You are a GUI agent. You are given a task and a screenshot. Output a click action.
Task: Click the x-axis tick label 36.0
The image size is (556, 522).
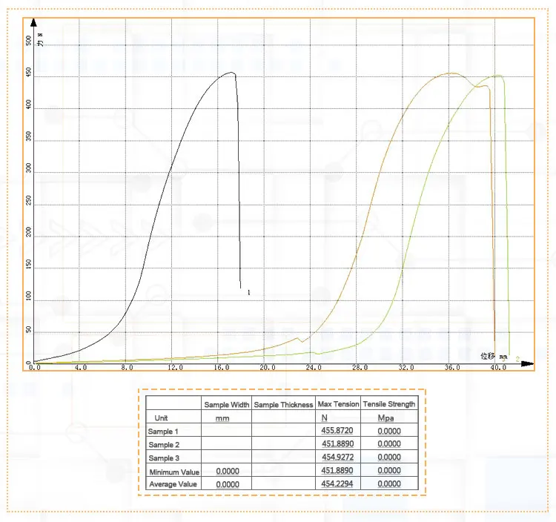tap(452, 367)
